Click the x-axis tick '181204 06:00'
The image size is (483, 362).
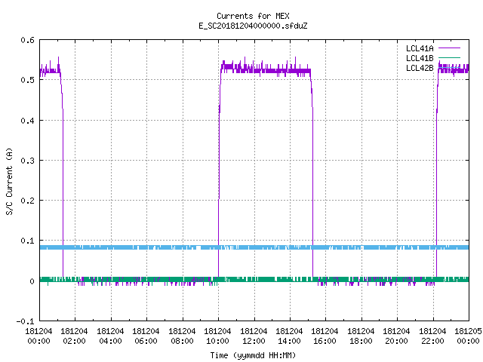[x=146, y=336]
